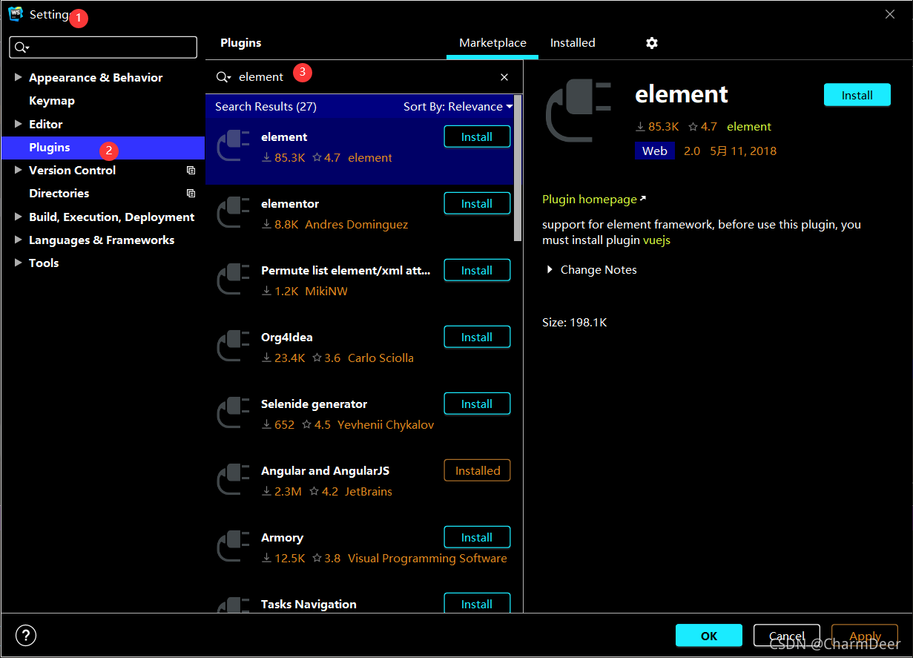This screenshot has width=913, height=658.
Task: Click the Version Control project-level copy icon
Action: pos(191,170)
